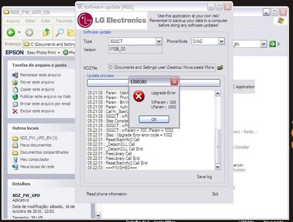Click the green Ir go button

[x=272, y=44]
